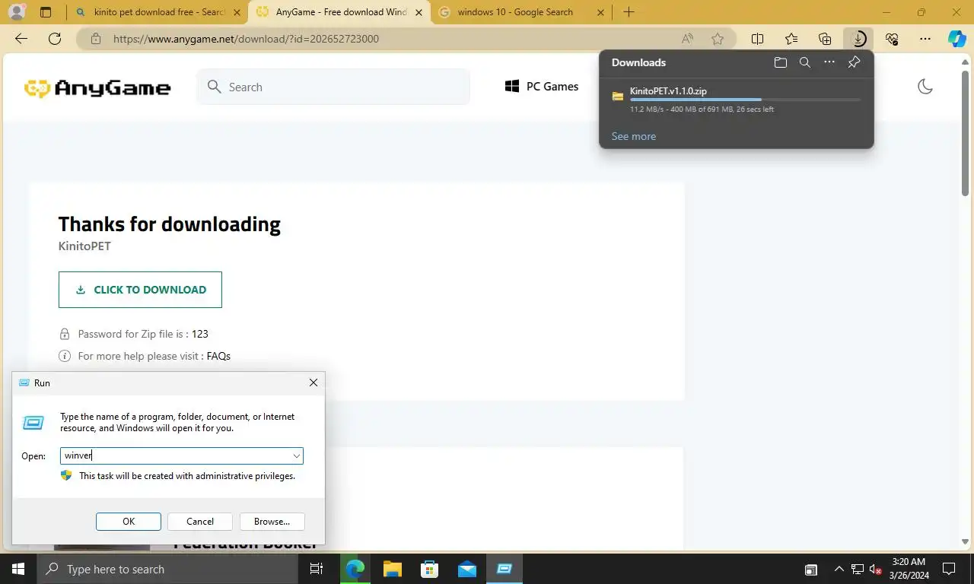Viewport: 974px width, 584px height.
Task: Go back with the browser back arrow
Action: [21, 39]
